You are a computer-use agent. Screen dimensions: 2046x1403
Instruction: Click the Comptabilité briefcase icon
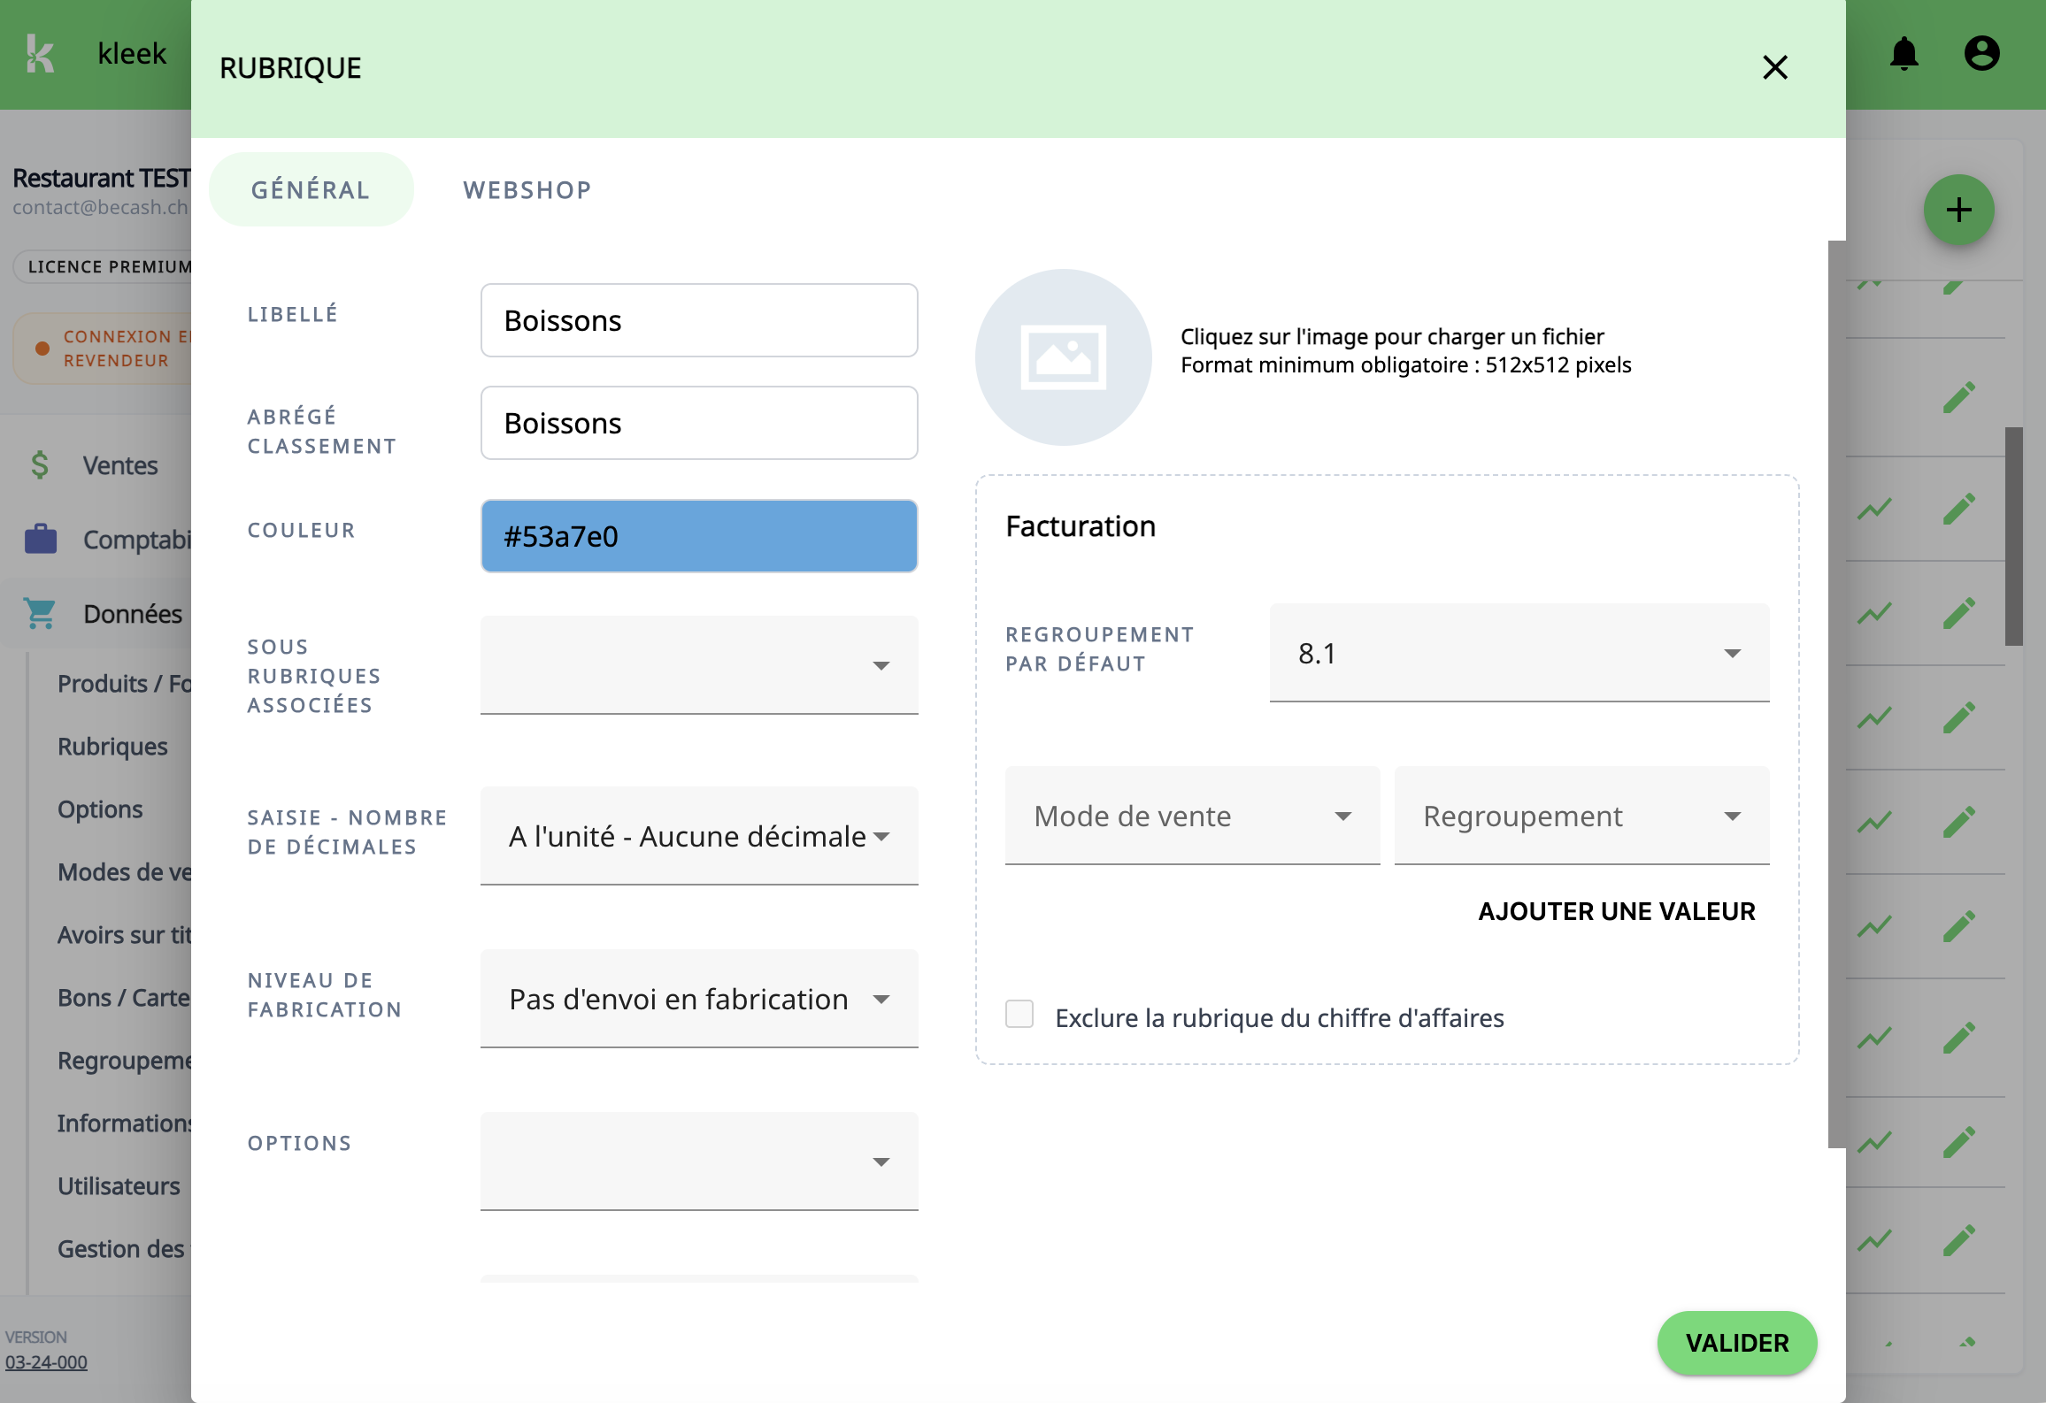pyautogui.click(x=40, y=539)
